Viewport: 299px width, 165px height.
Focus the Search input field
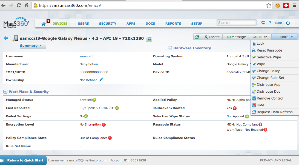[237, 23]
